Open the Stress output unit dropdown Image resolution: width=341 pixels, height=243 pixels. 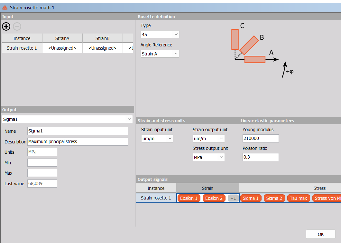[x=208, y=157]
